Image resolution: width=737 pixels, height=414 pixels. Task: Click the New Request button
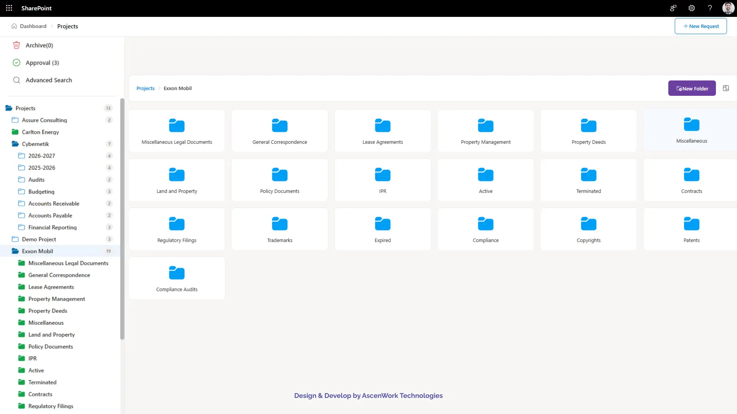pos(701,26)
